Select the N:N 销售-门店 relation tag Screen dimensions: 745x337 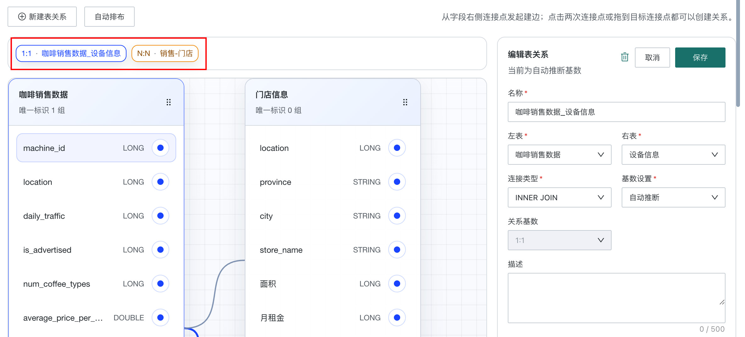tap(165, 53)
